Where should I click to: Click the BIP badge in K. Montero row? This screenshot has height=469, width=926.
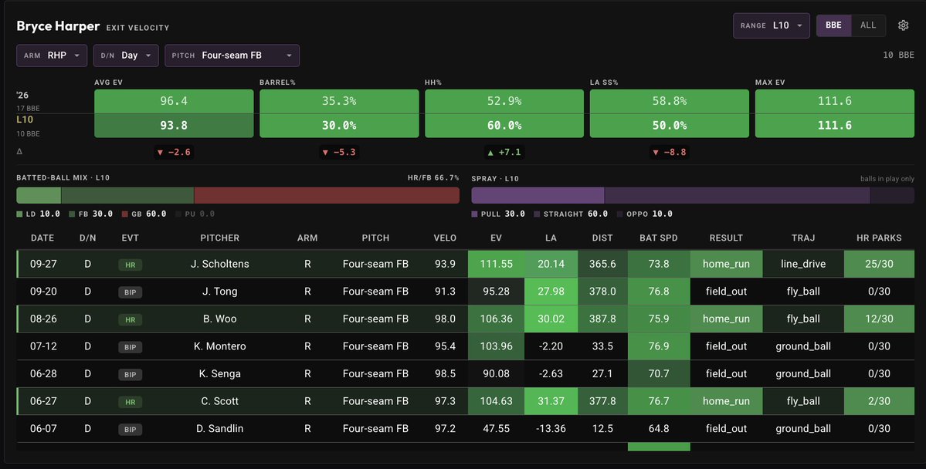(x=130, y=347)
